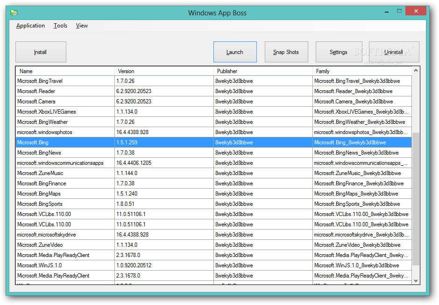Select the Microsoft.BingTravel row
This screenshot has height=305, width=439.
click(x=213, y=81)
